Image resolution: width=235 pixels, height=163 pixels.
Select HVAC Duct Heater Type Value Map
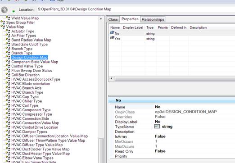pyautogui.click(x=41, y=154)
